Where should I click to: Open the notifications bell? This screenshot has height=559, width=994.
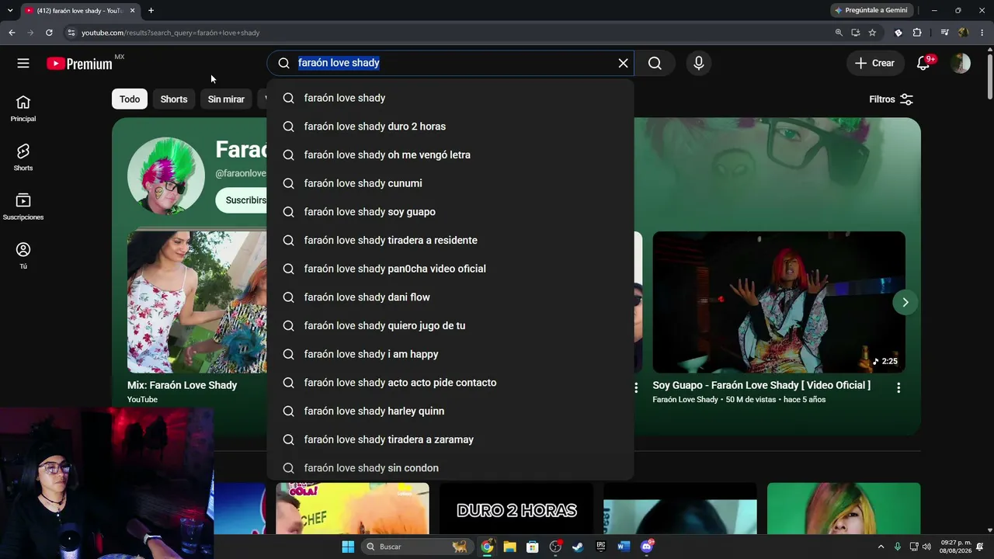(923, 63)
